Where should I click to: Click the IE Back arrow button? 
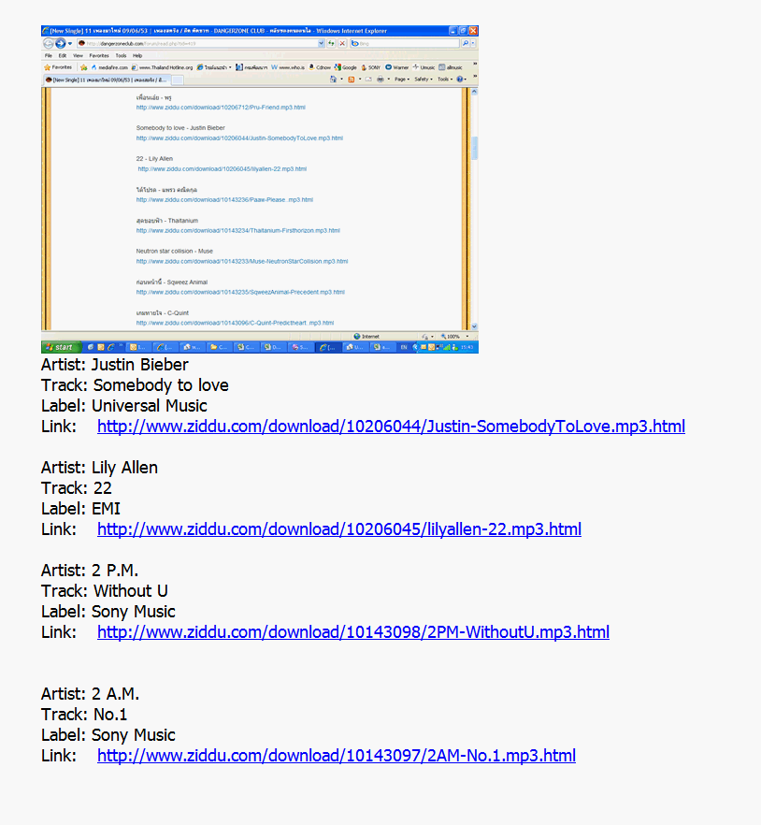[x=49, y=44]
